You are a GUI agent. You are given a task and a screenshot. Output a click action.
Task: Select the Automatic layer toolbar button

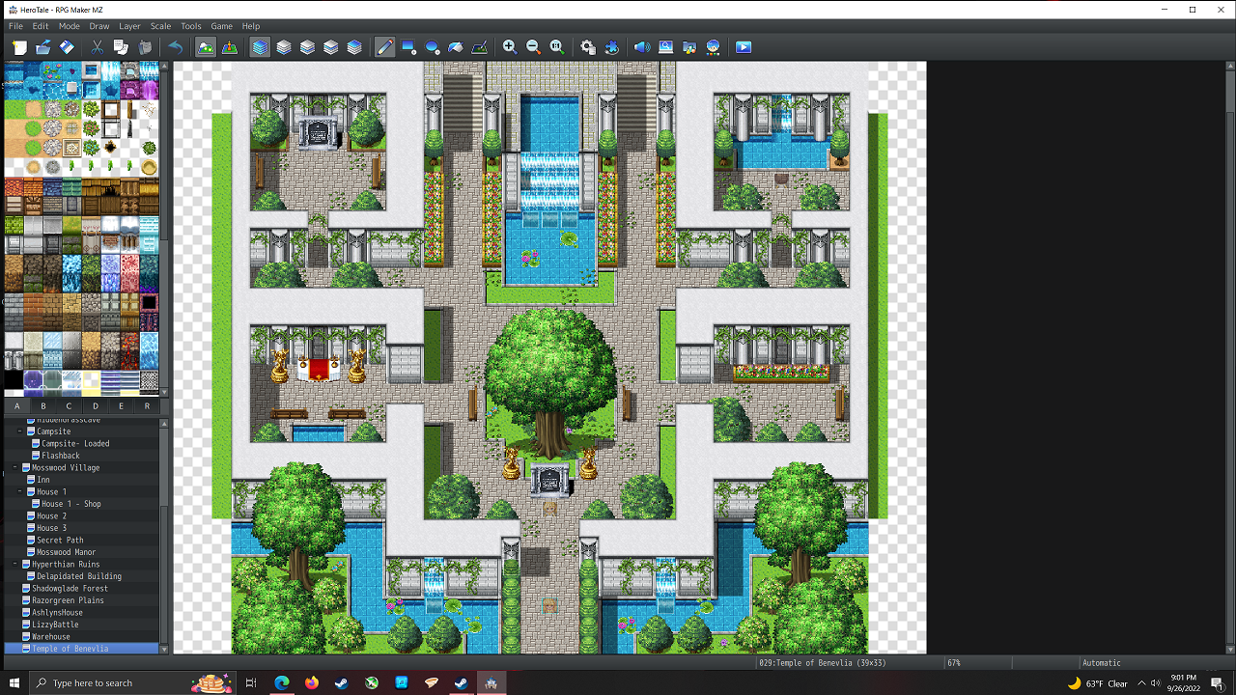[x=261, y=47]
